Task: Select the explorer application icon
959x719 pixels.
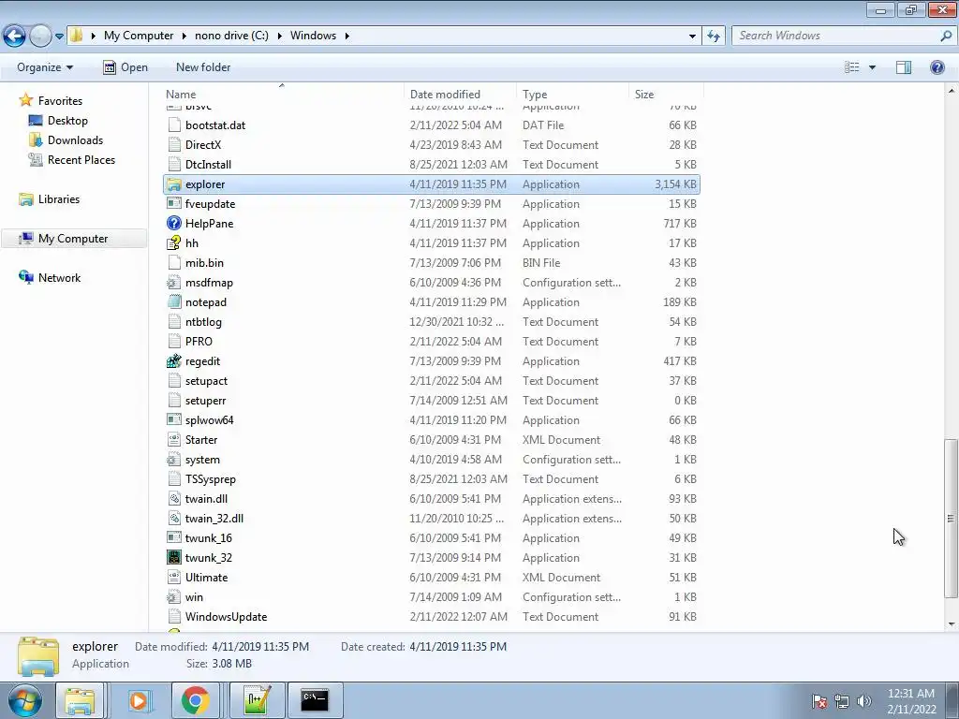Action: tap(174, 184)
